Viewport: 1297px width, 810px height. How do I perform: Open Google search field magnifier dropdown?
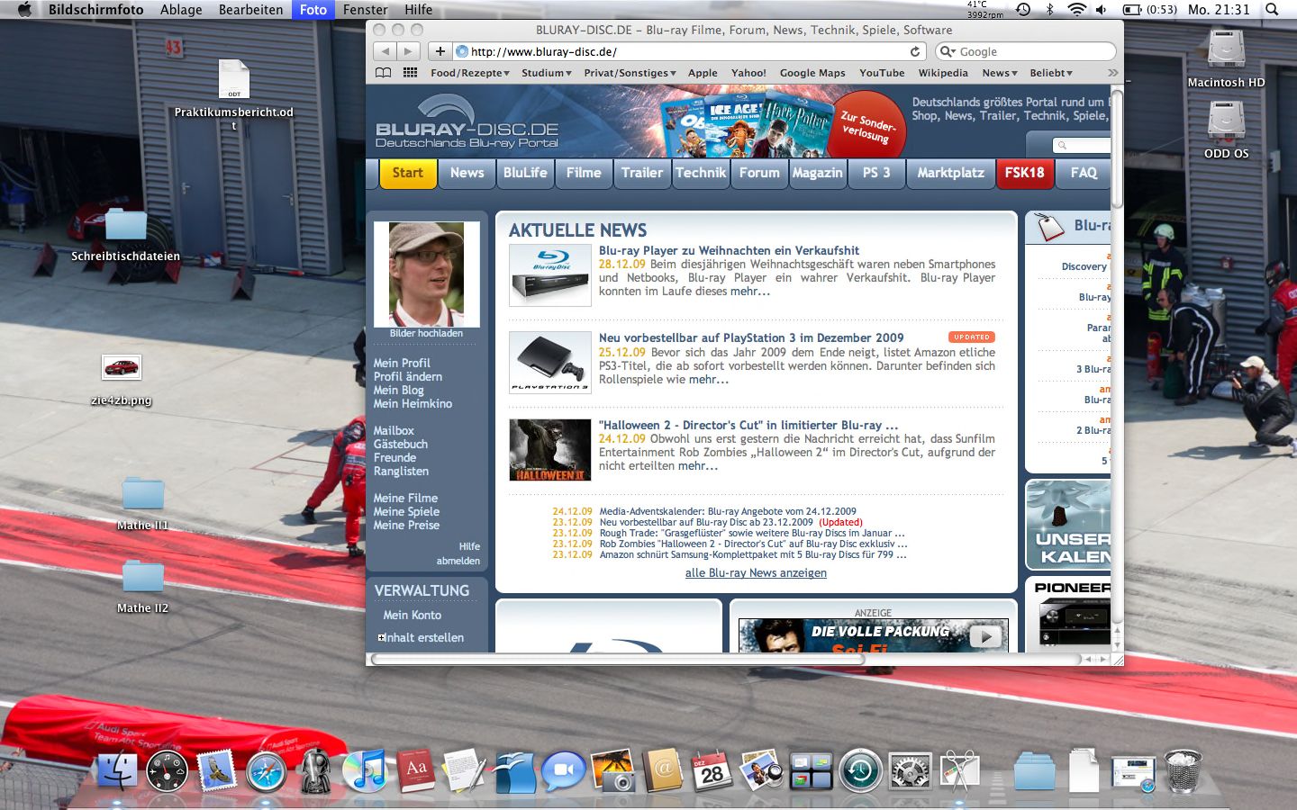(x=948, y=51)
